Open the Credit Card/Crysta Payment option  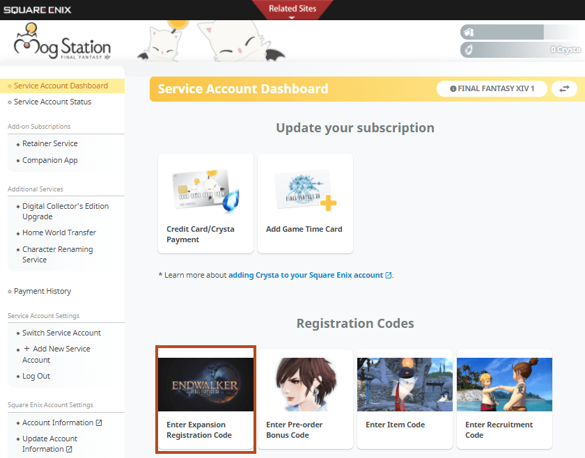[x=205, y=203]
